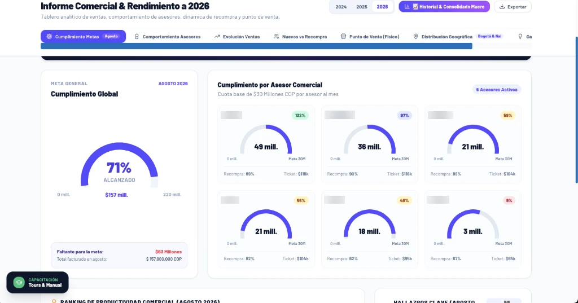This screenshot has height=303, width=578.
Task: Click the download icon in the Exportar button
Action: (502, 7)
